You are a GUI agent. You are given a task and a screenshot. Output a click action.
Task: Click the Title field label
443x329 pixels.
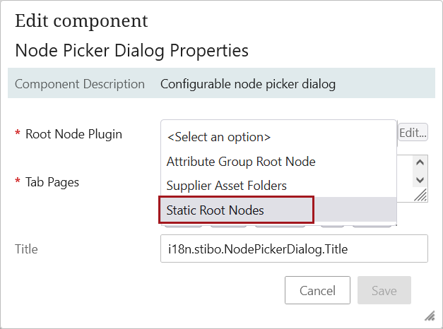click(x=26, y=249)
